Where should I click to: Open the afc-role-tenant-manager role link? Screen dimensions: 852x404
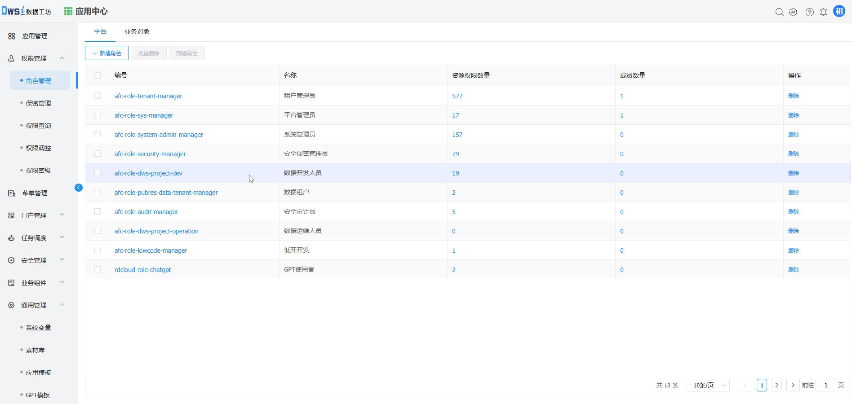(x=148, y=96)
